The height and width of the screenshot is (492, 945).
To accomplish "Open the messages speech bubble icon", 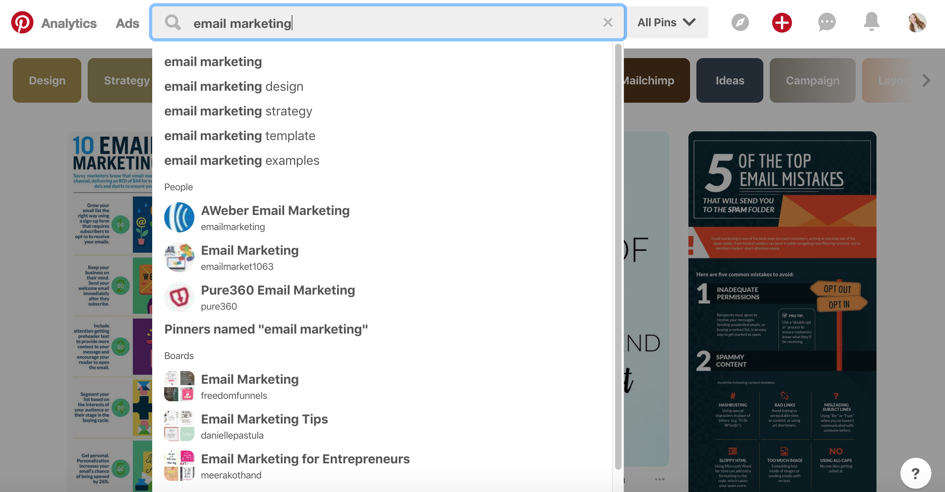I will [x=827, y=22].
